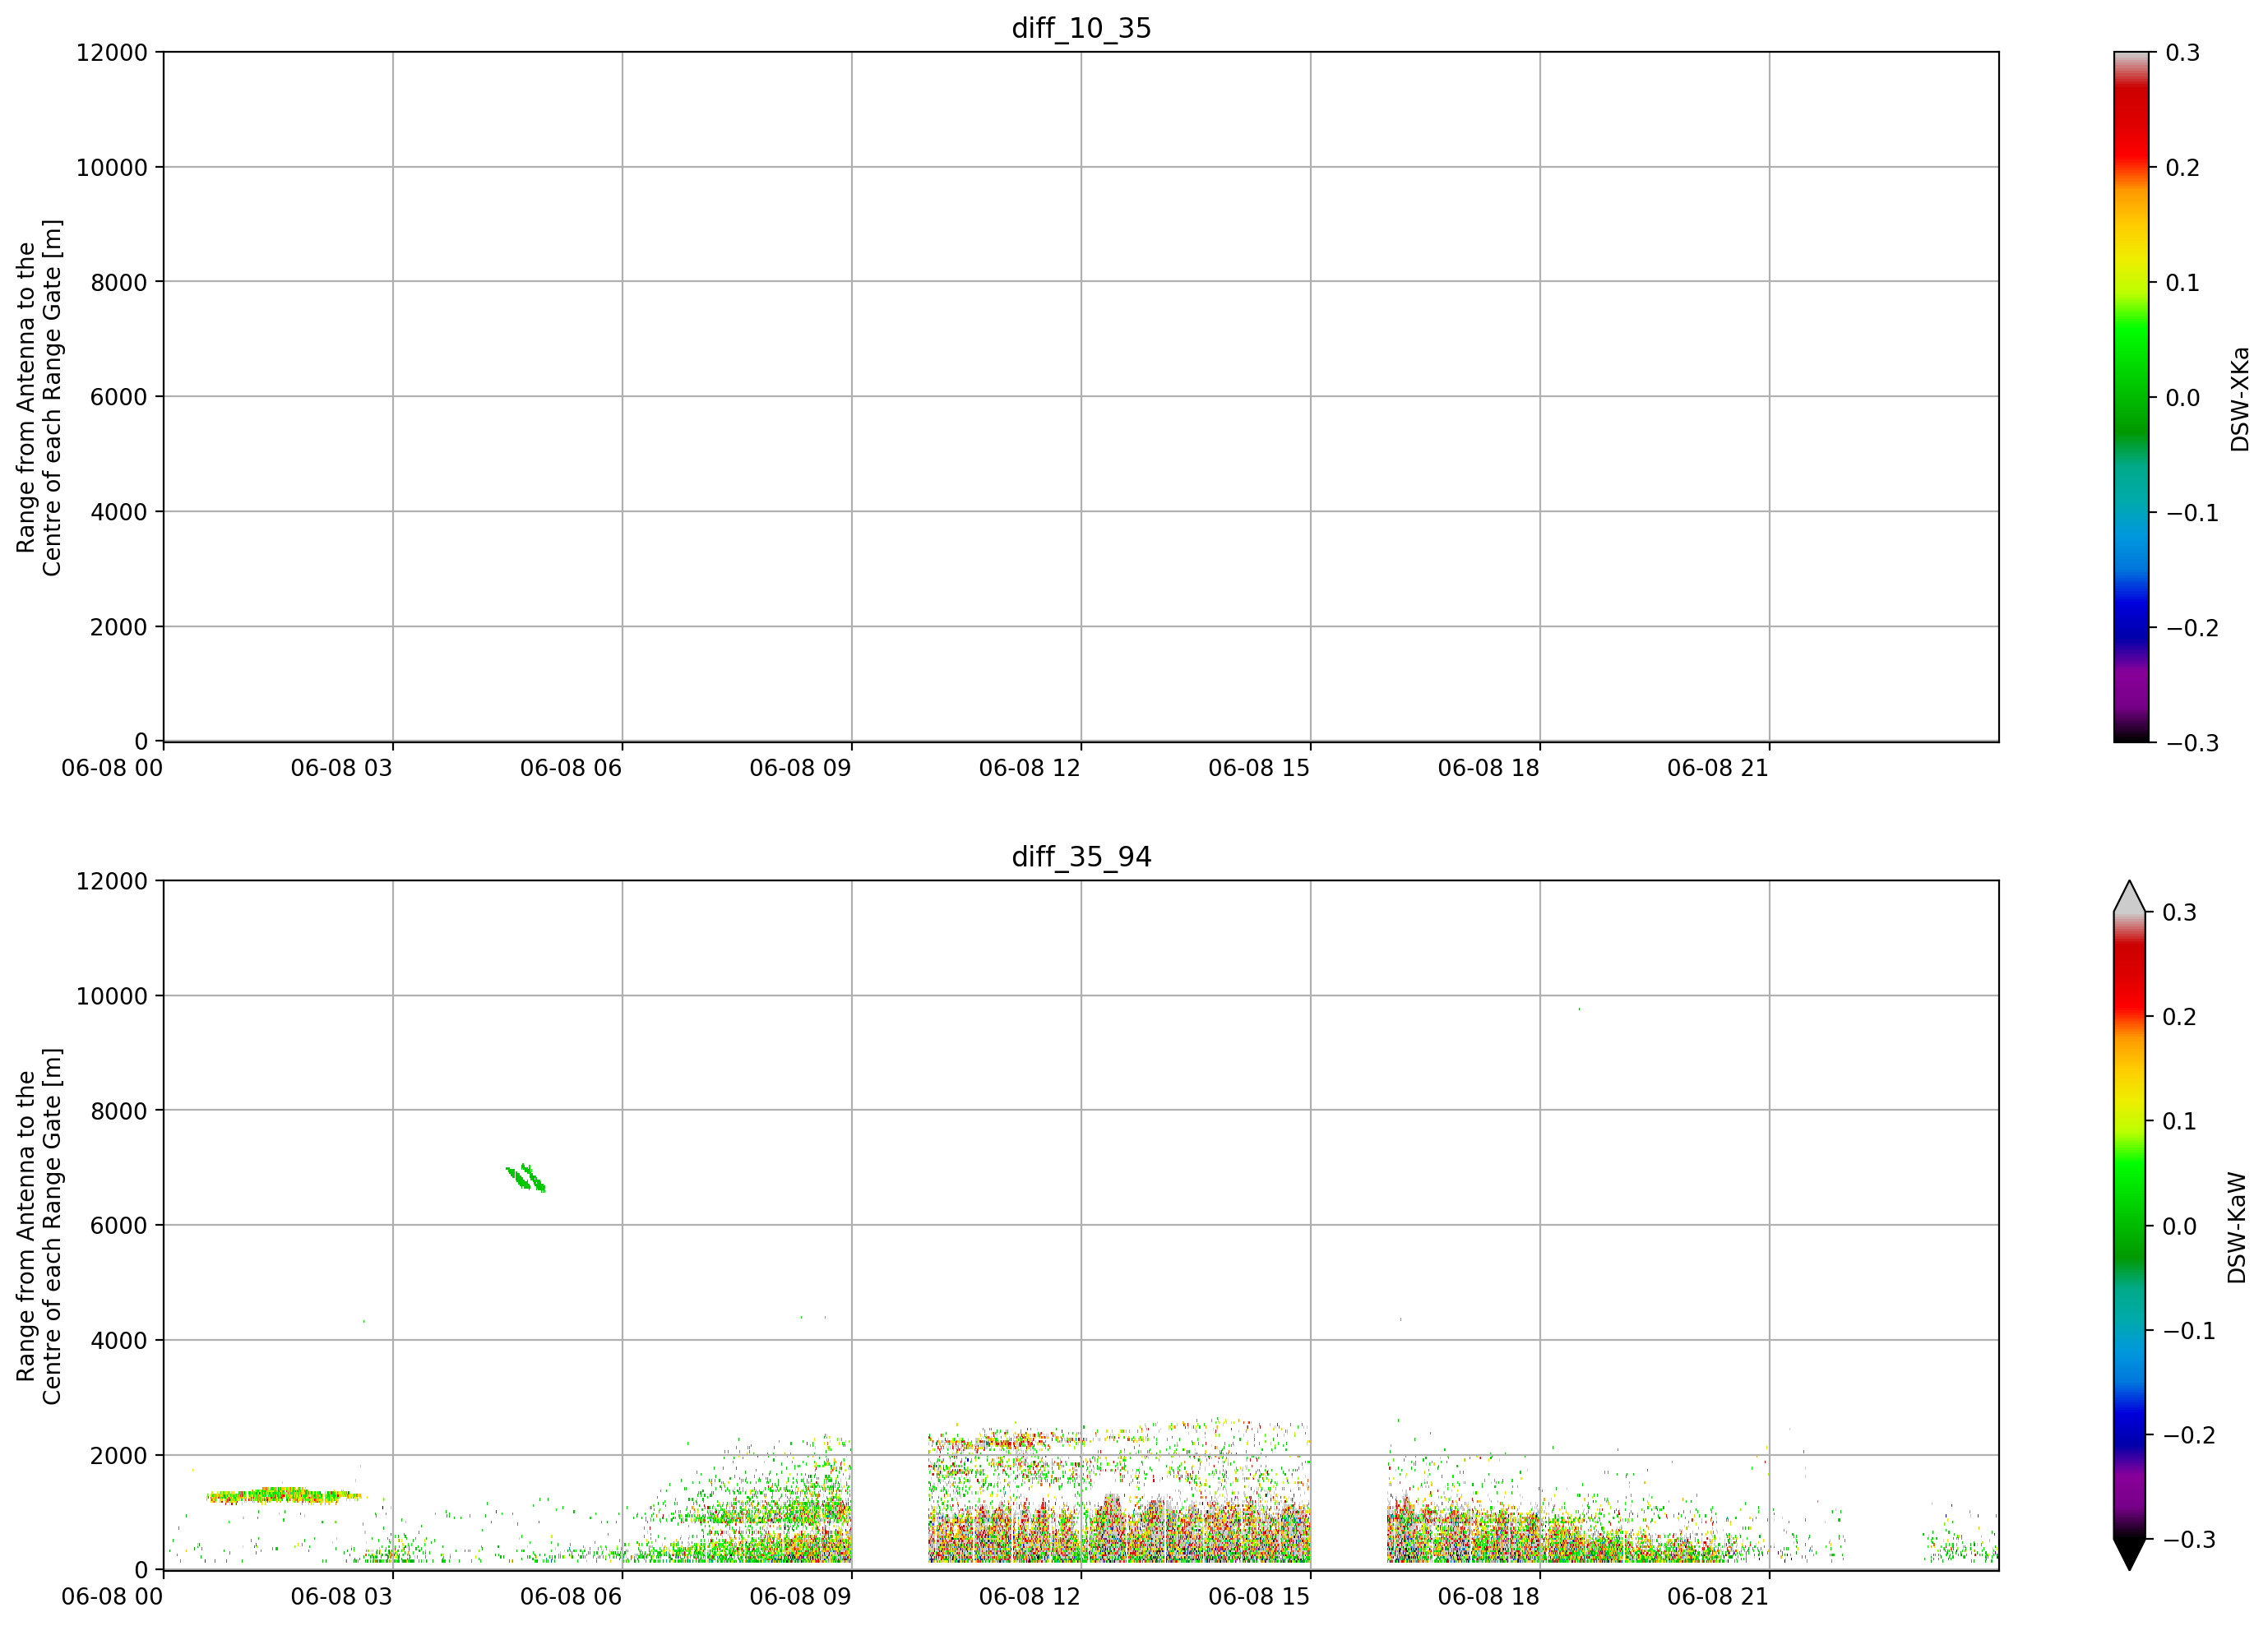Click the gray upper extend arrow on DSW-KaW colorbar
This screenshot has width=2268, height=1626.
tap(2130, 897)
